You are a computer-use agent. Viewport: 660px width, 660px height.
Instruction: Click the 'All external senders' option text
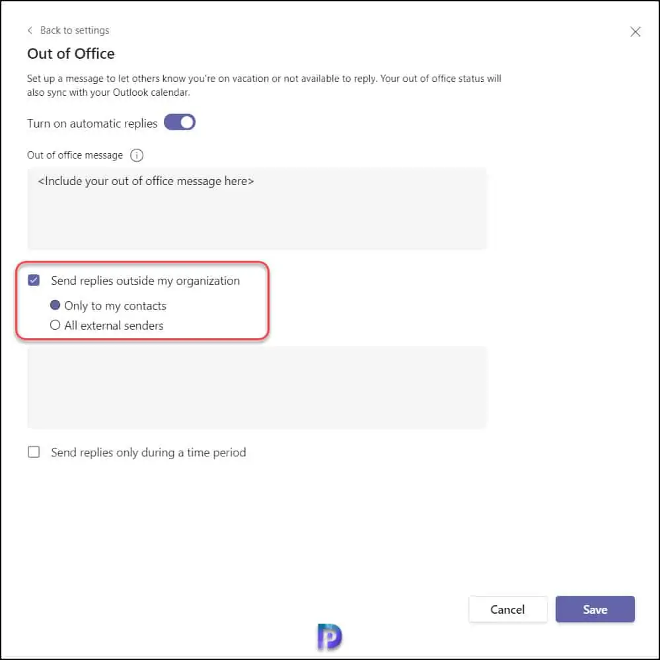[x=114, y=325]
